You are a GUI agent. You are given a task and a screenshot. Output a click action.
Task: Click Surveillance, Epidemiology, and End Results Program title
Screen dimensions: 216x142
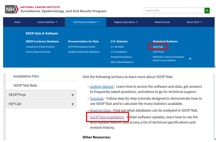tap(63, 11)
